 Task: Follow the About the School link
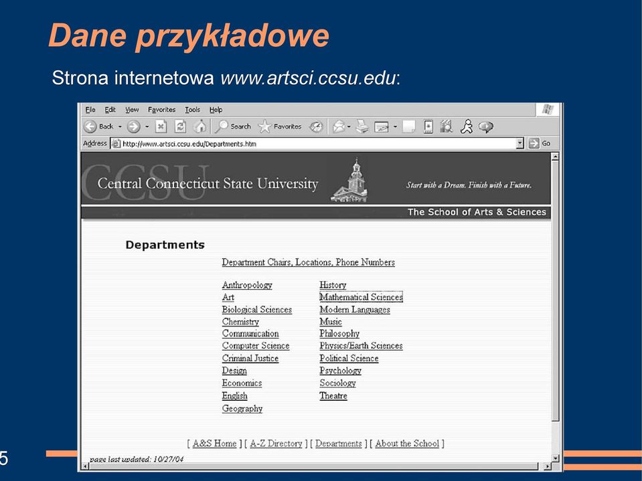[x=407, y=444]
